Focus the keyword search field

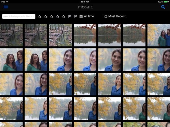(19, 16)
